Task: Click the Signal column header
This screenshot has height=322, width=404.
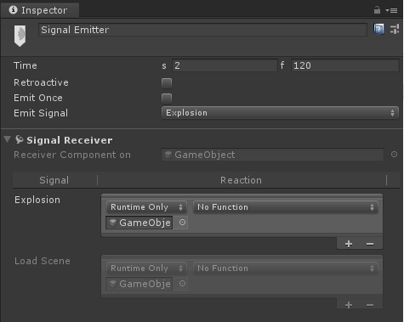Action: pos(54,180)
